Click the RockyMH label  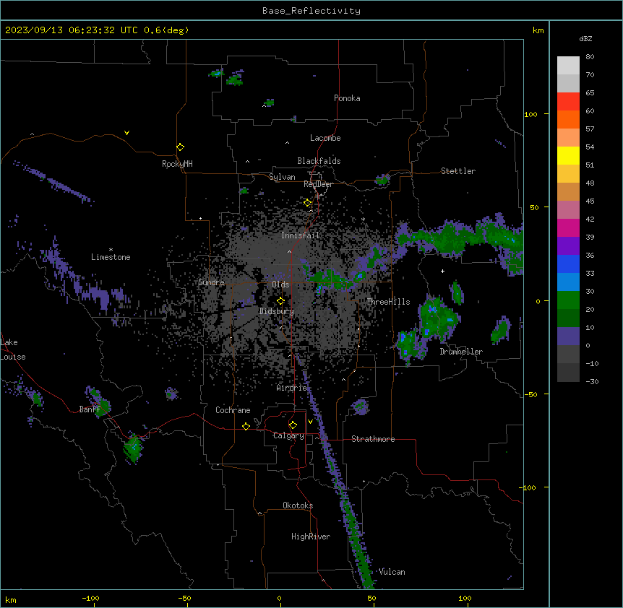click(177, 163)
